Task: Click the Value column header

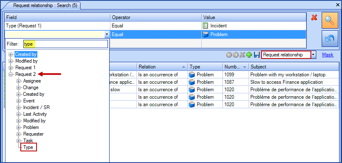Action: [x=254, y=17]
